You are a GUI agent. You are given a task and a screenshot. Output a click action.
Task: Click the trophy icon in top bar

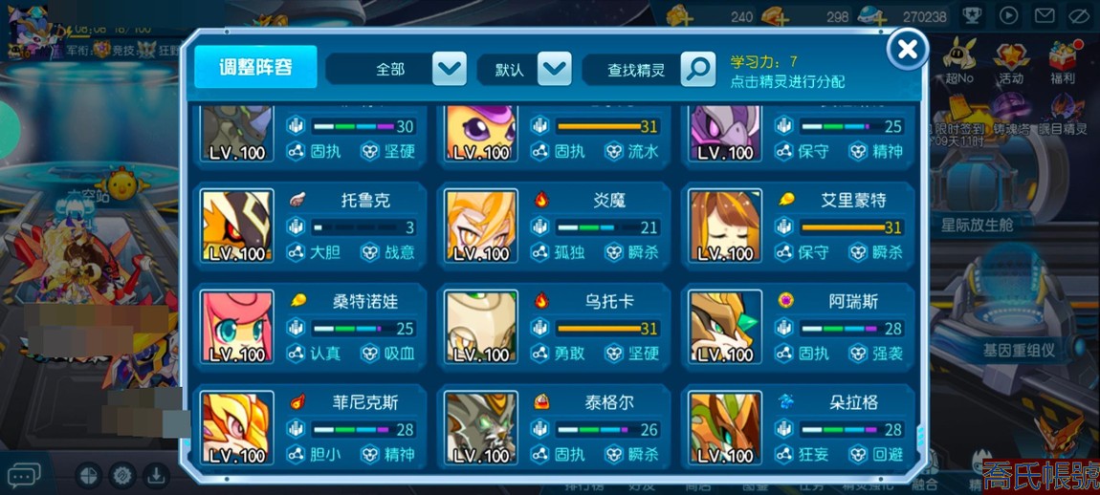click(972, 14)
